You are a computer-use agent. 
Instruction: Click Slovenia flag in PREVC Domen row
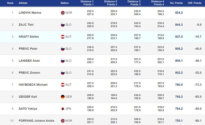pyautogui.click(x=63, y=73)
